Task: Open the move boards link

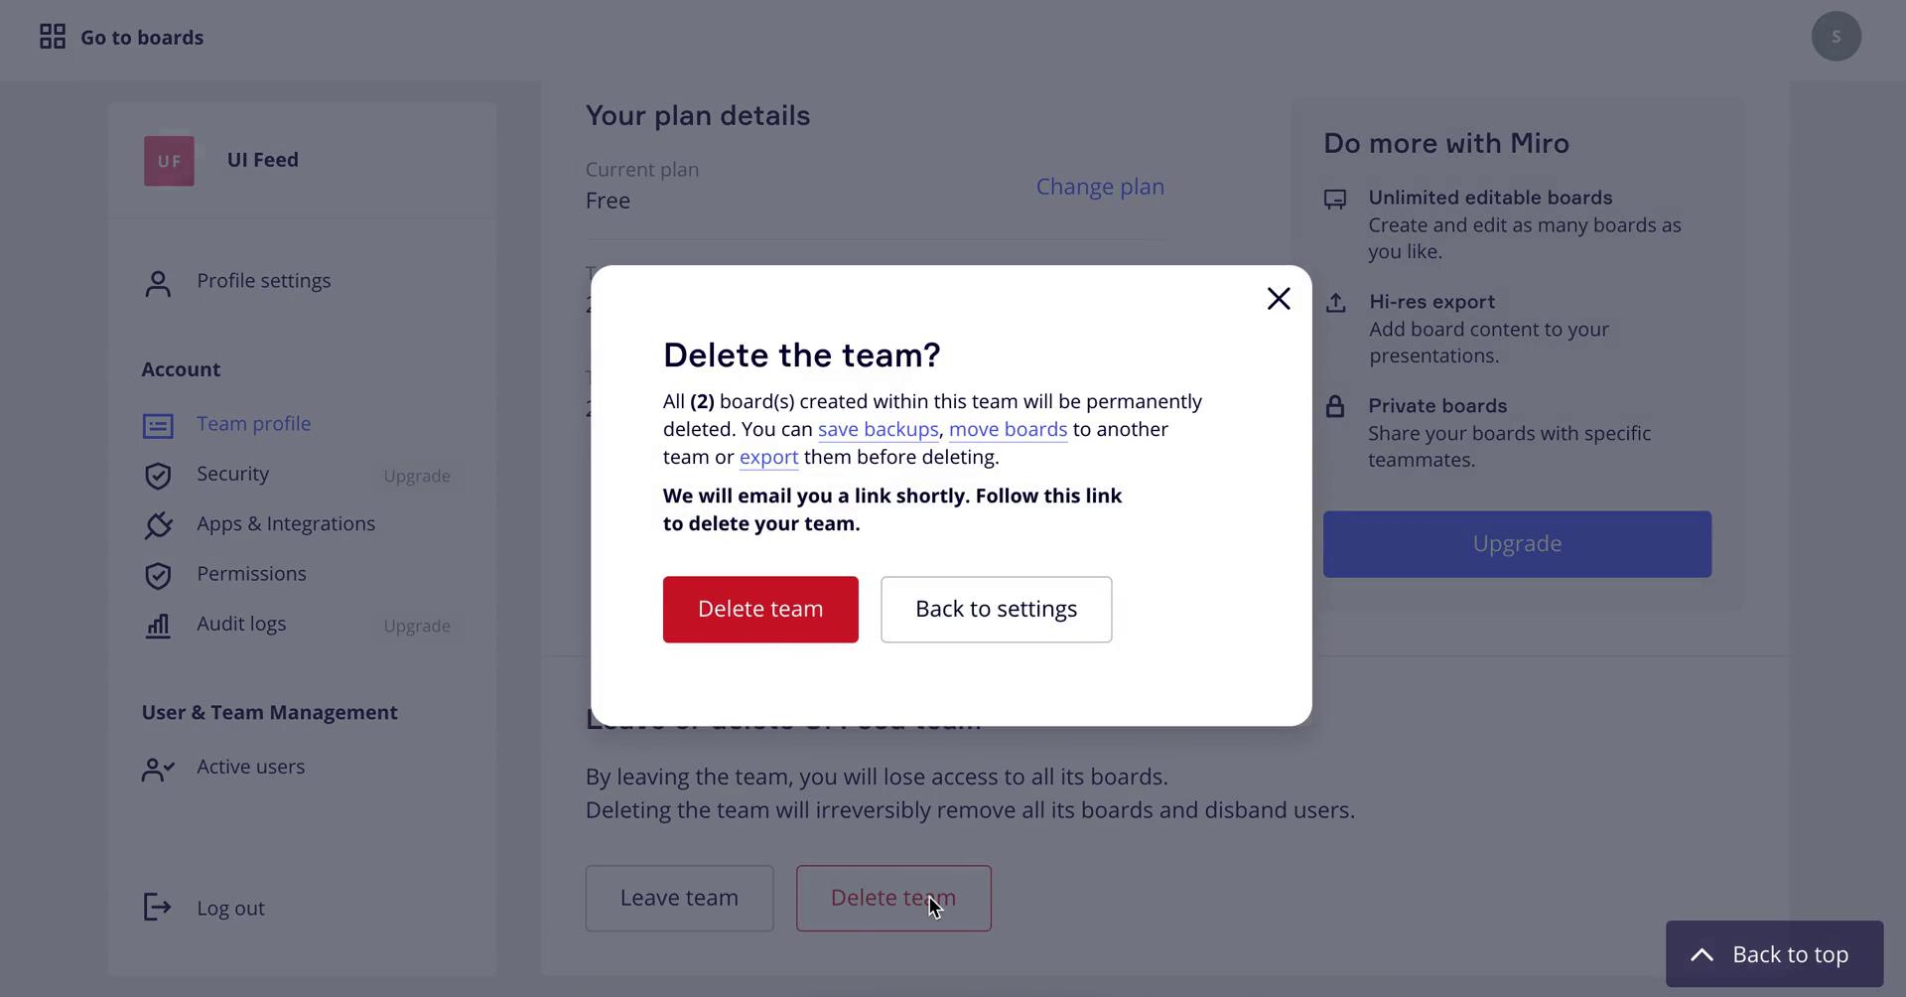Action: (1008, 430)
